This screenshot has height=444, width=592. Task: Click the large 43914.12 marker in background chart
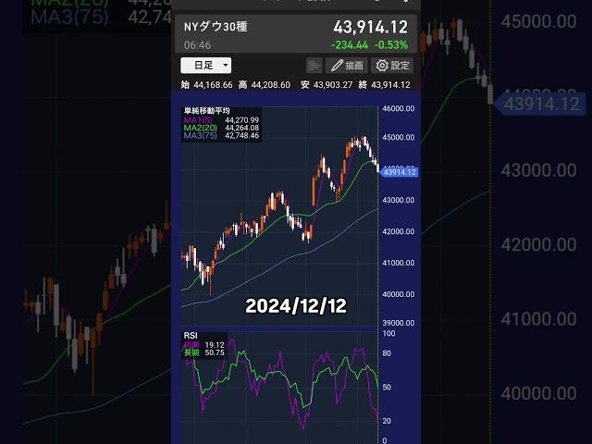(541, 104)
